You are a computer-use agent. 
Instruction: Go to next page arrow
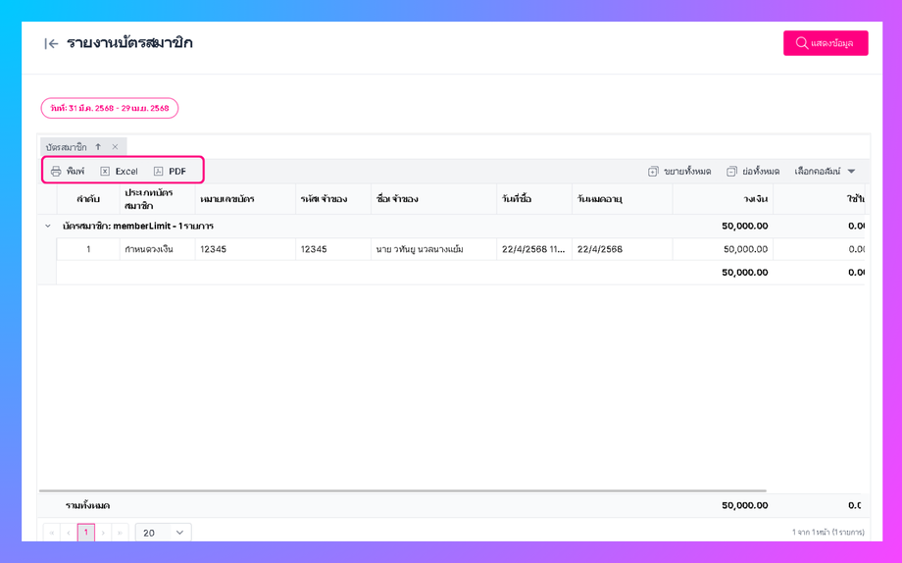click(103, 533)
